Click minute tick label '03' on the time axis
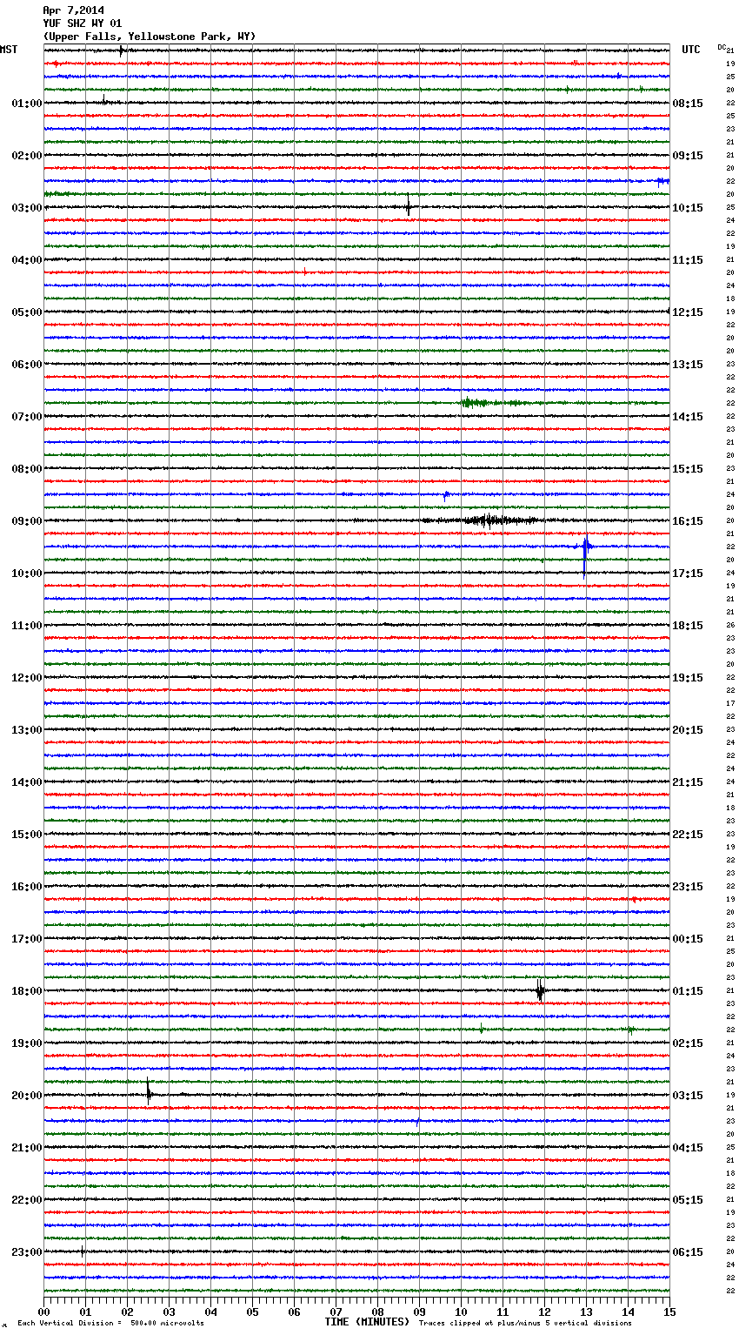 (169, 1312)
